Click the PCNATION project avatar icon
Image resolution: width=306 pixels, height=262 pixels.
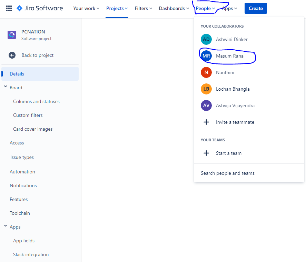(12, 35)
